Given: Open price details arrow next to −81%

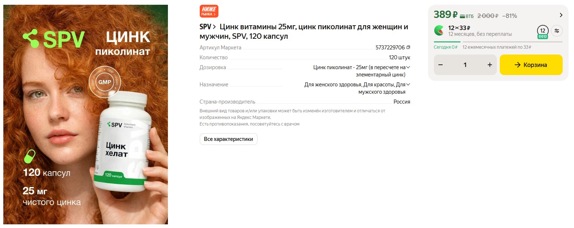Looking at the screenshot, I should tap(561, 15).
